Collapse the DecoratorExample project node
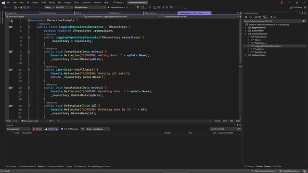 click(x=245, y=34)
